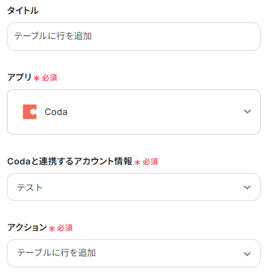The width and height of the screenshot is (268, 276).
Task: Click the アプリ field label
Action: pos(19,77)
